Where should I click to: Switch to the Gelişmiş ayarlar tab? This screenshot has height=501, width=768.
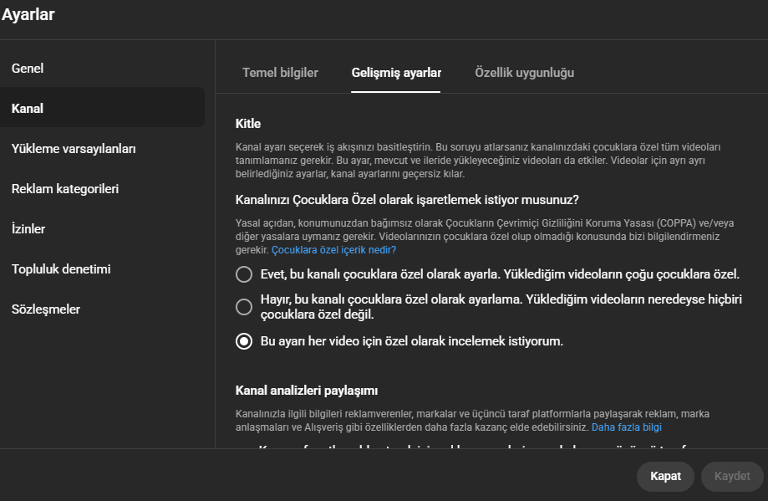[395, 73]
